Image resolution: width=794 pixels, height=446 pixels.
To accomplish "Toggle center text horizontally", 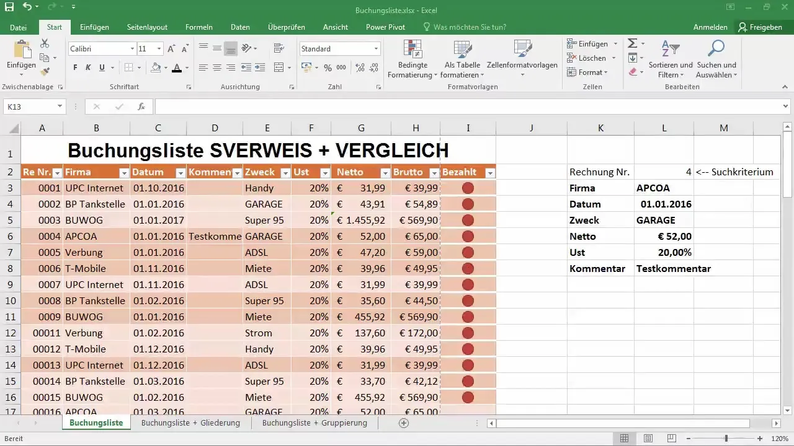I will click(x=217, y=68).
